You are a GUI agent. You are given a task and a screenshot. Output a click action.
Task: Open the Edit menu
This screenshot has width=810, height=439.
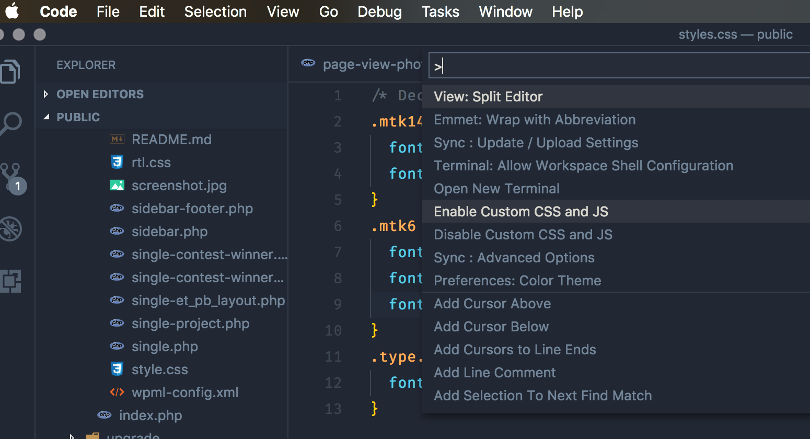coord(152,11)
